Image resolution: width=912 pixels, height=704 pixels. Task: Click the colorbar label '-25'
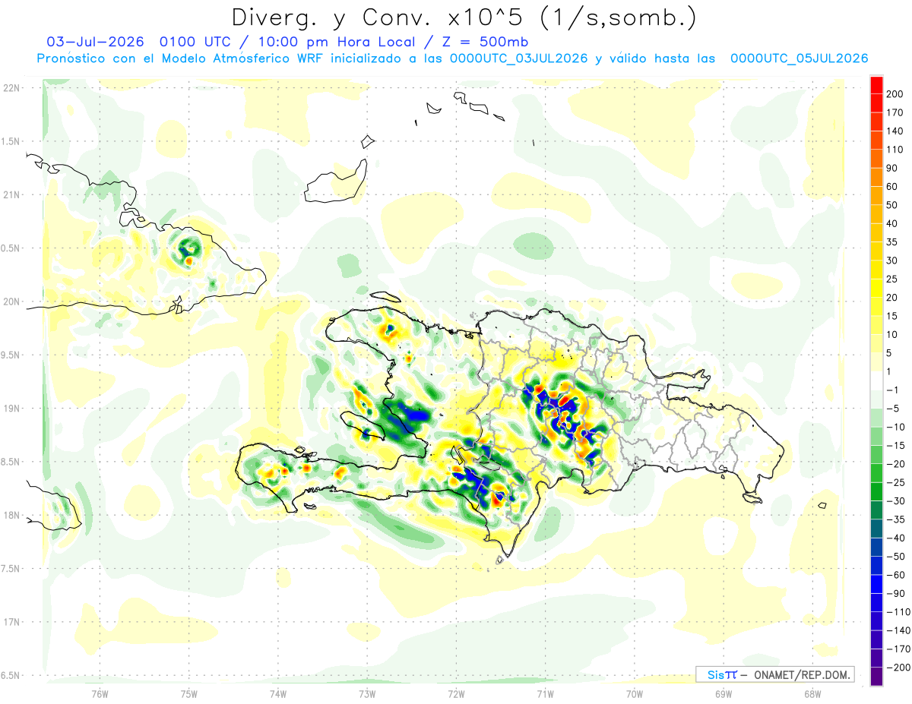click(x=895, y=482)
